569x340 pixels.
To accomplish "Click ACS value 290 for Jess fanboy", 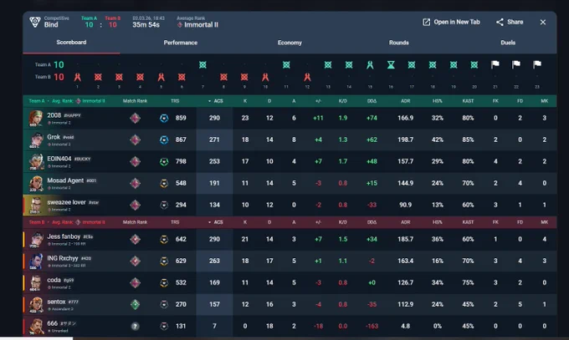I will (x=214, y=239).
